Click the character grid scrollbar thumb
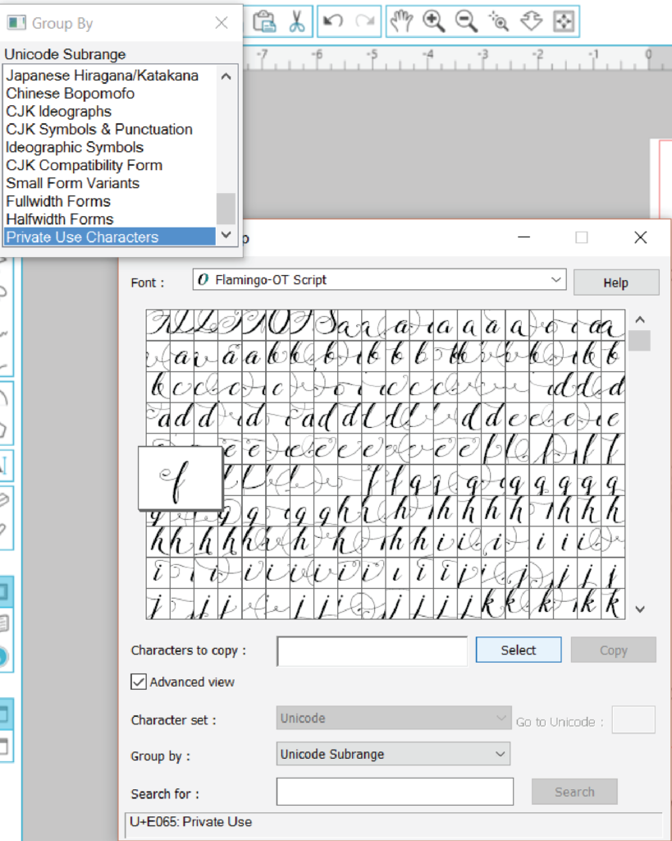The height and width of the screenshot is (841, 672). click(639, 341)
